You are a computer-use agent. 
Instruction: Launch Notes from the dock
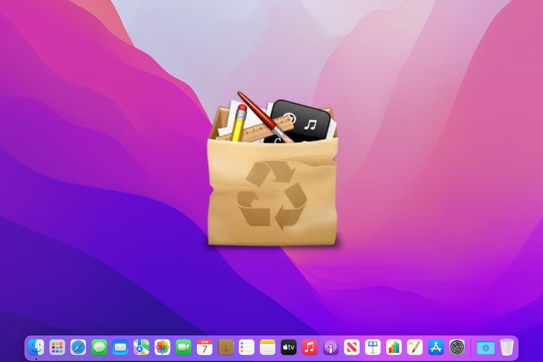[x=267, y=347]
